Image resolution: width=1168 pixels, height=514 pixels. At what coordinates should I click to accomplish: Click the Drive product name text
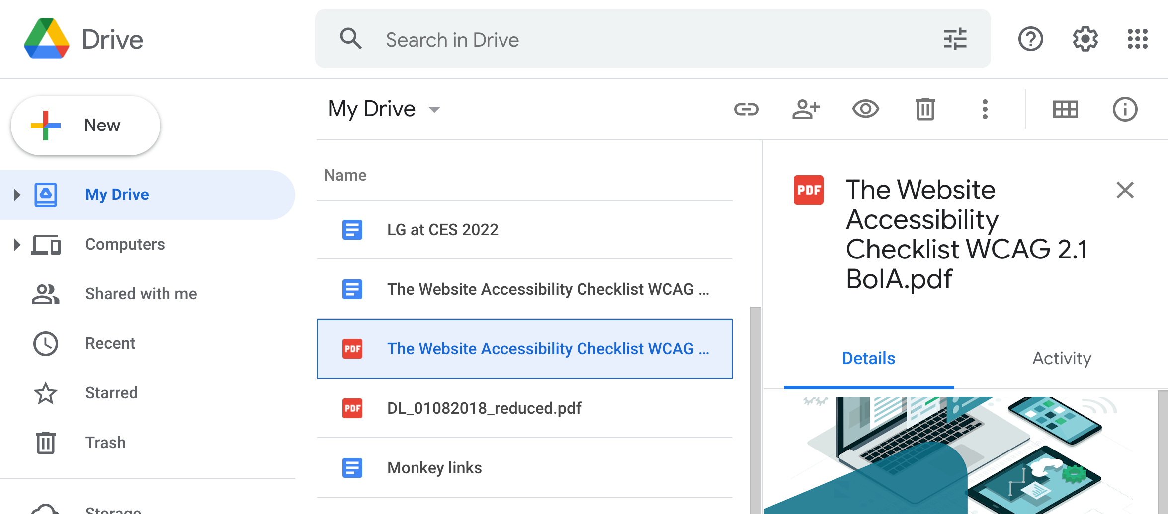(x=113, y=40)
